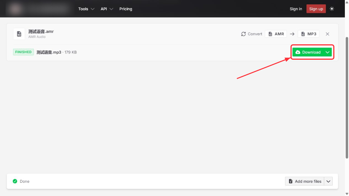Click the Convert refresh arrows icon
This screenshot has width=349, height=196.
click(x=243, y=34)
